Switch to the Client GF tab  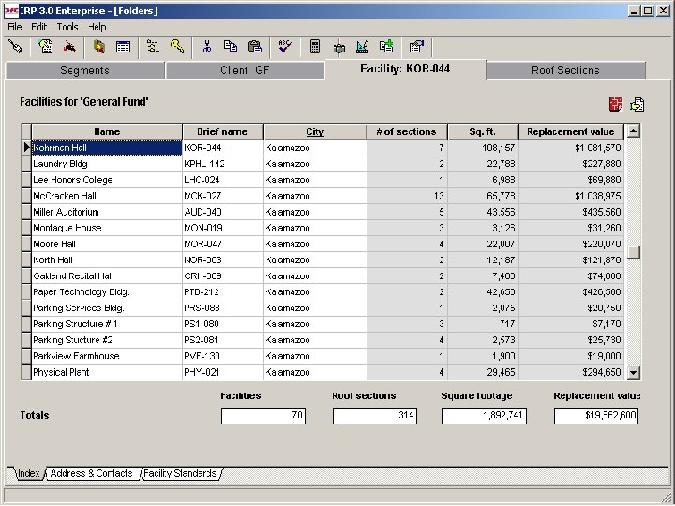(245, 70)
